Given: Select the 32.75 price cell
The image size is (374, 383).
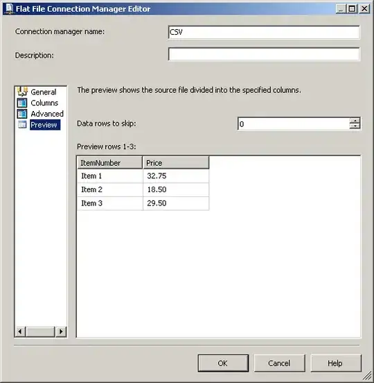Looking at the screenshot, I should tap(176, 176).
